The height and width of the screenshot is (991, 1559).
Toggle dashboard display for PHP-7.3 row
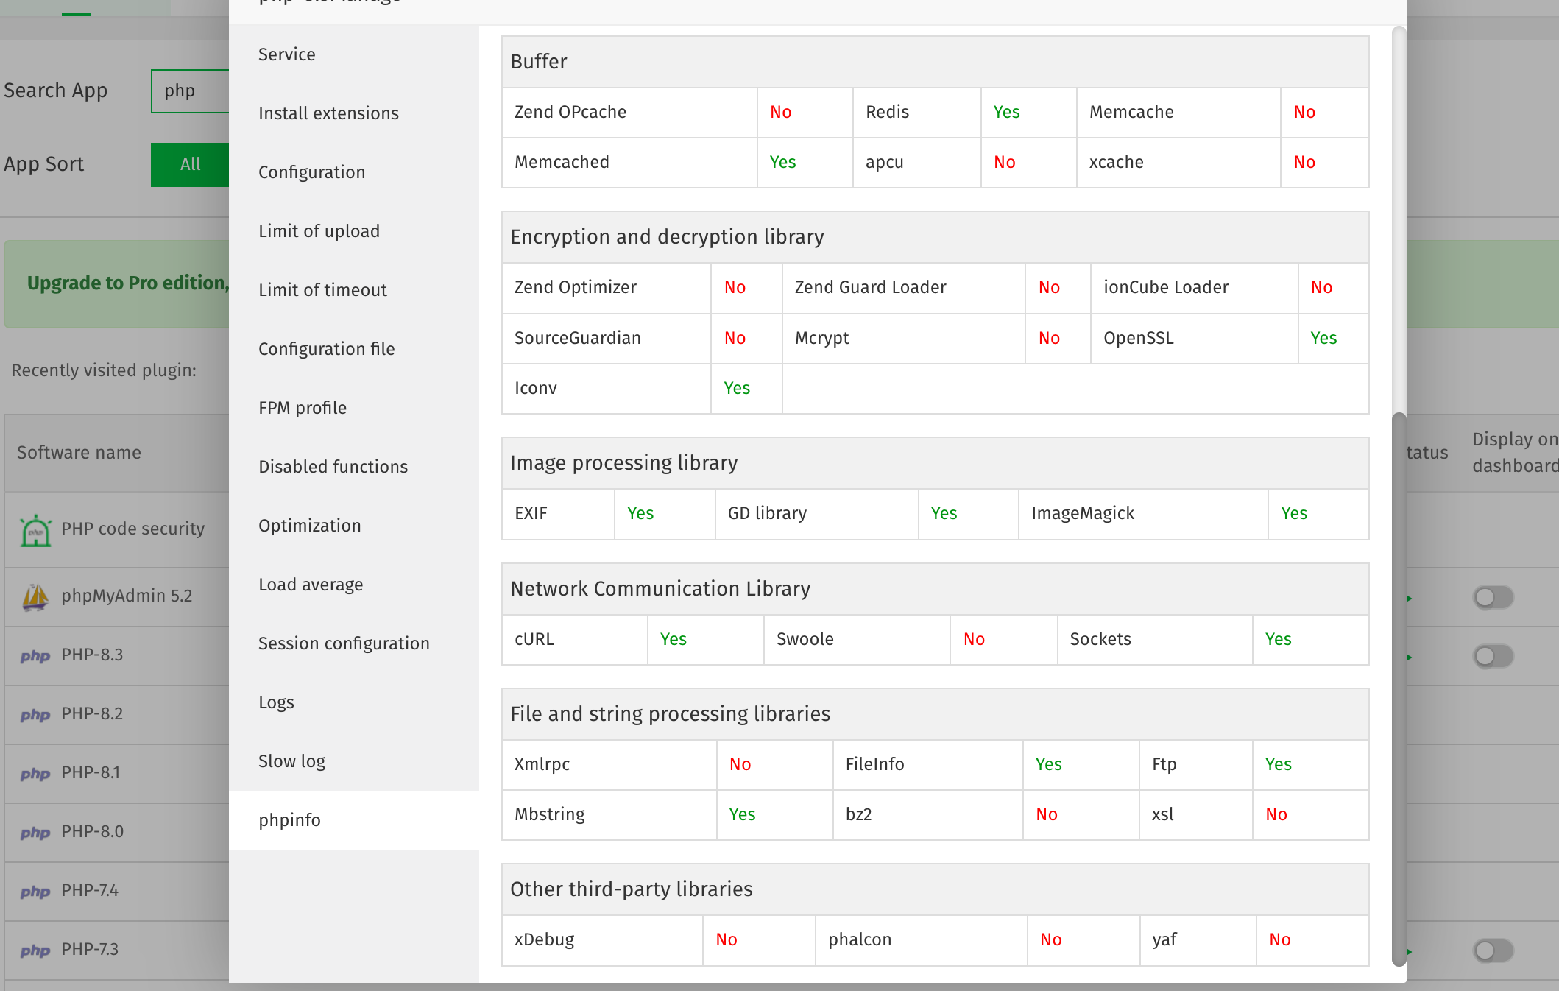pos(1493,951)
